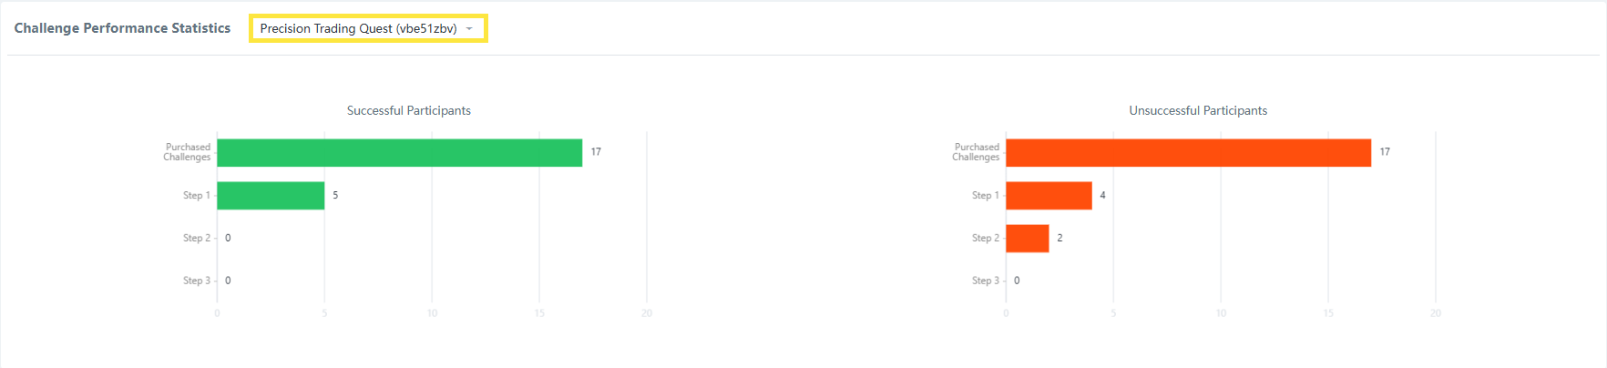Viewport: 1607px width, 368px height.
Task: Click the value 4 beside the orange Step 1 bar
Action: [1102, 195]
